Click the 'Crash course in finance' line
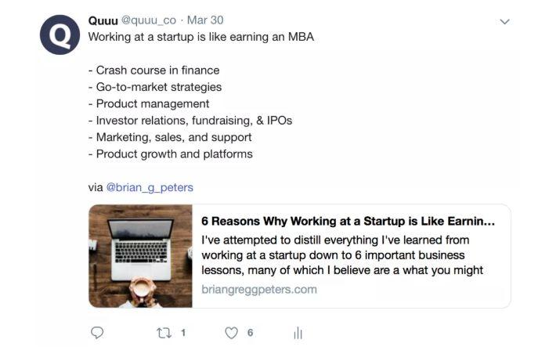 (x=154, y=70)
